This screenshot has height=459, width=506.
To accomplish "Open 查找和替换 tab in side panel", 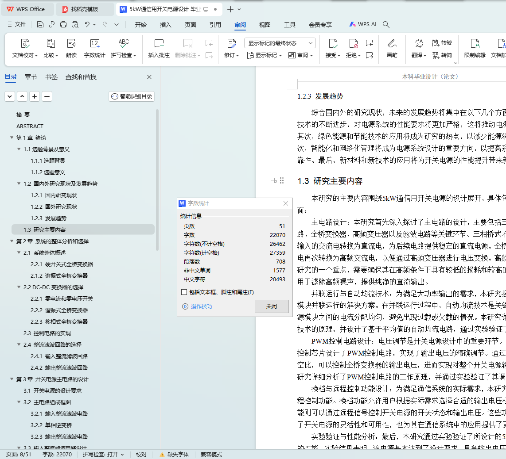I will (x=81, y=77).
